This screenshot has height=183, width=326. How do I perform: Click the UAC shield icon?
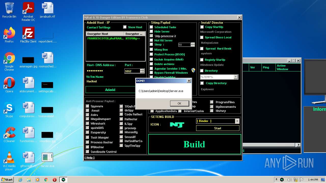193,70
